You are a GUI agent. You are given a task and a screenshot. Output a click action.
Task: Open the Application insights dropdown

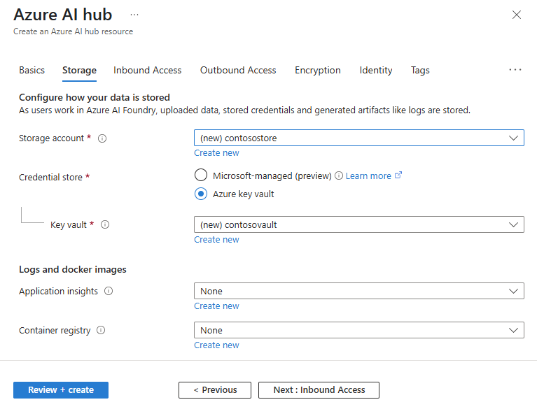click(x=359, y=291)
